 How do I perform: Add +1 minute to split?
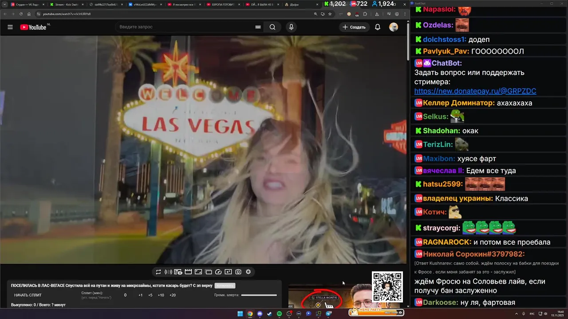point(140,295)
